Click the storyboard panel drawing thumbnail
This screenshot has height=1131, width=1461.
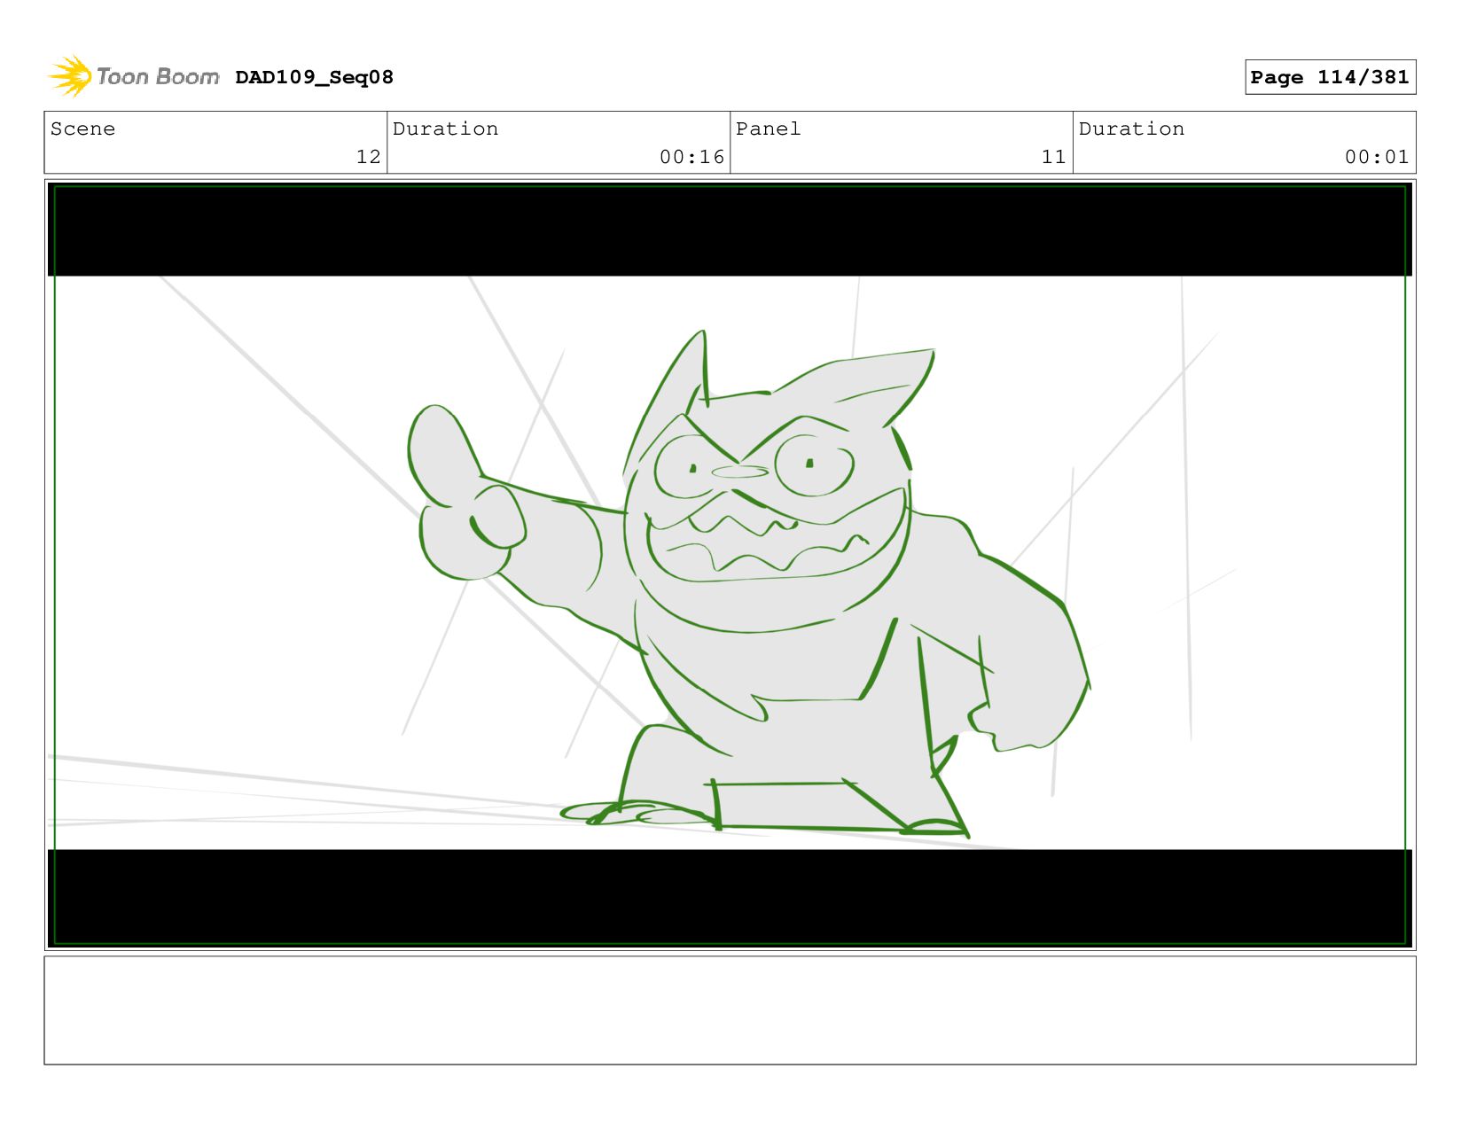coord(730,565)
